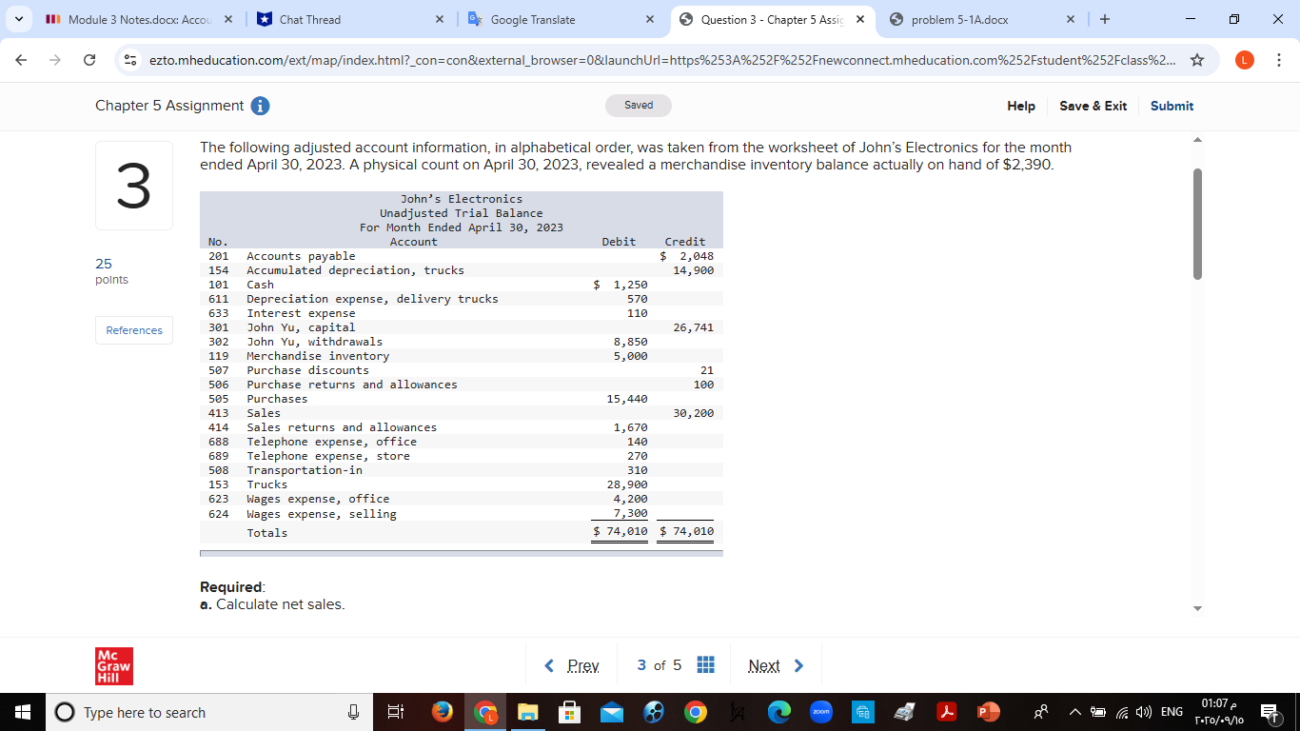Start Microsoft Edge from the taskbar

coord(778,712)
